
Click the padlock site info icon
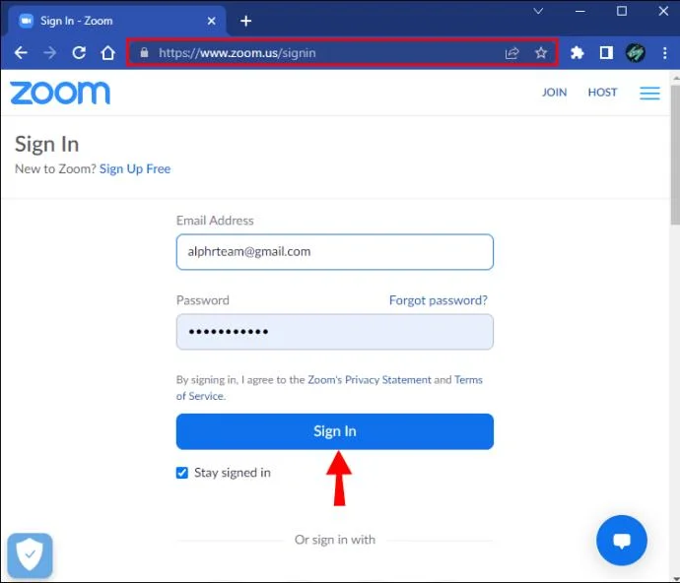click(145, 53)
